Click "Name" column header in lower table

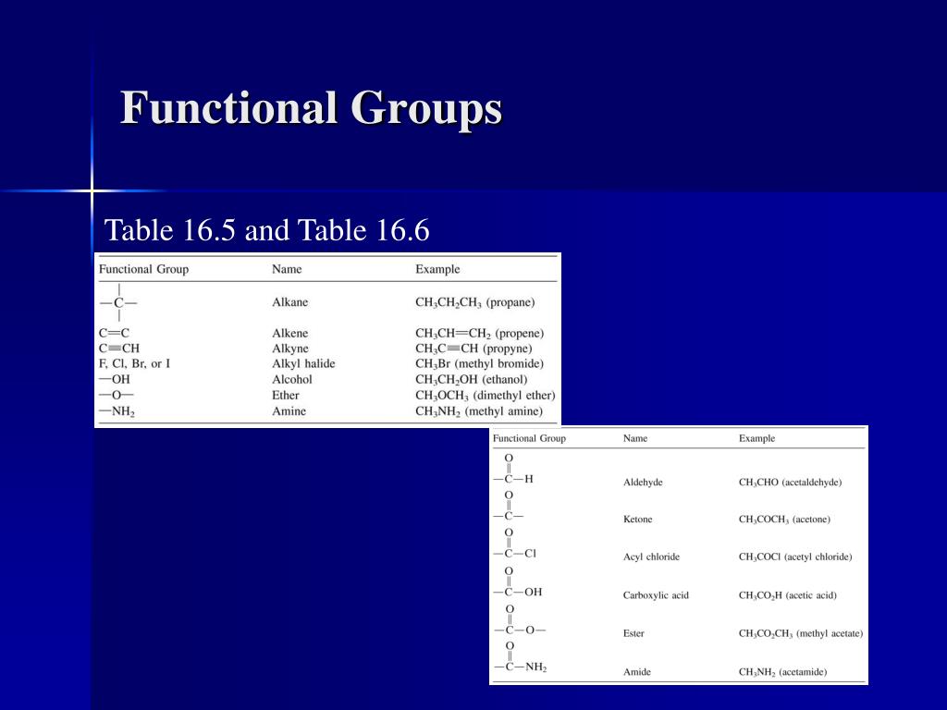(x=635, y=438)
